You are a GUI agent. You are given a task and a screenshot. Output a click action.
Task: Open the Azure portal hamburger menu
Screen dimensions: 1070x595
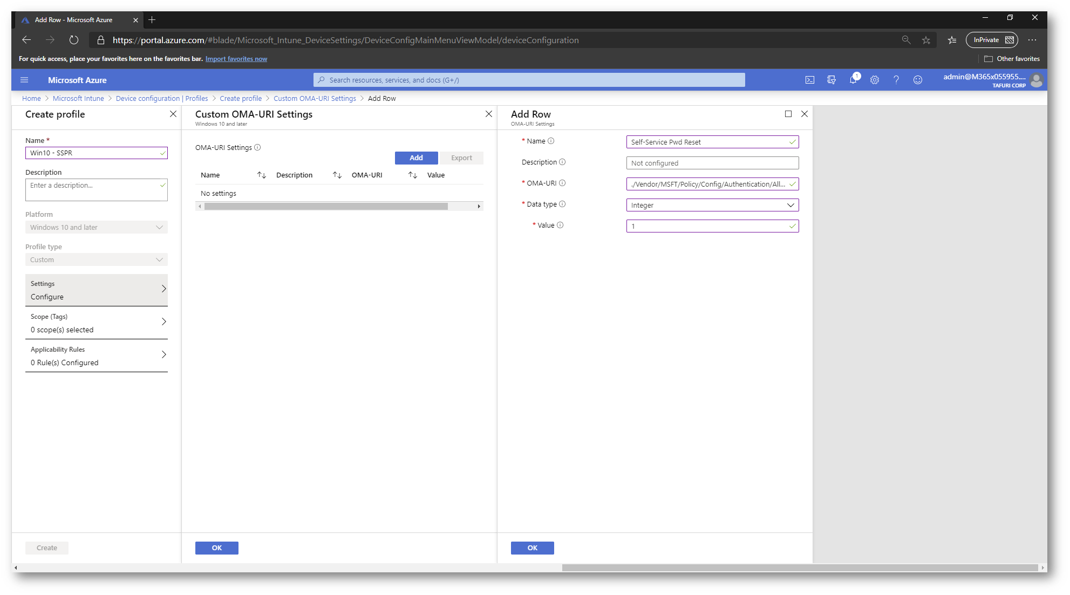tap(24, 80)
